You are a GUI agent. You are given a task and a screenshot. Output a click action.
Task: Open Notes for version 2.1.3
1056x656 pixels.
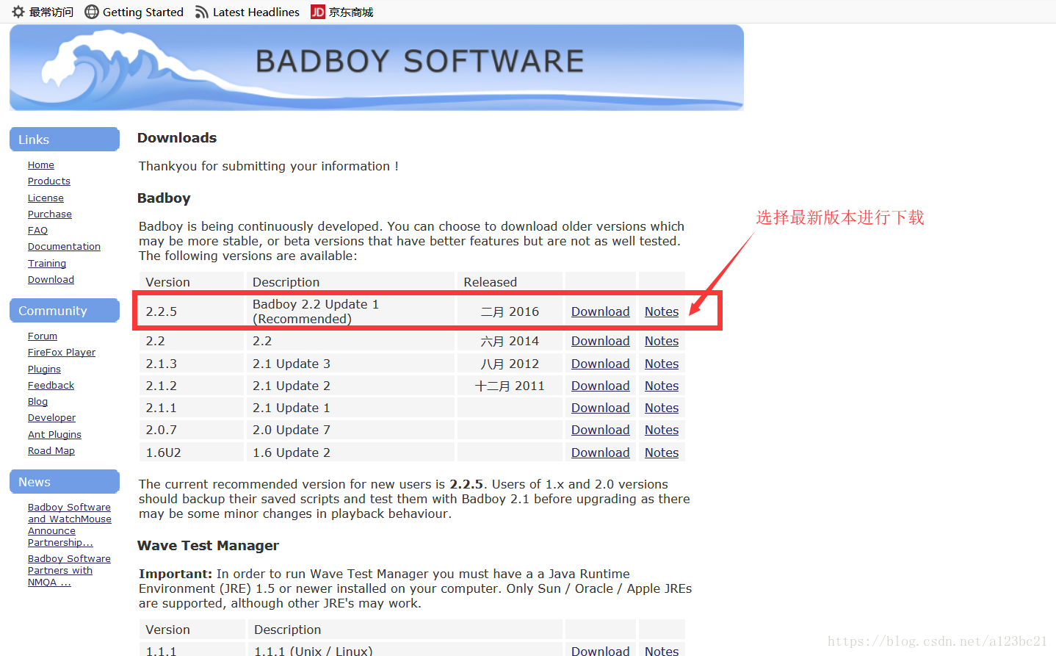coord(662,364)
